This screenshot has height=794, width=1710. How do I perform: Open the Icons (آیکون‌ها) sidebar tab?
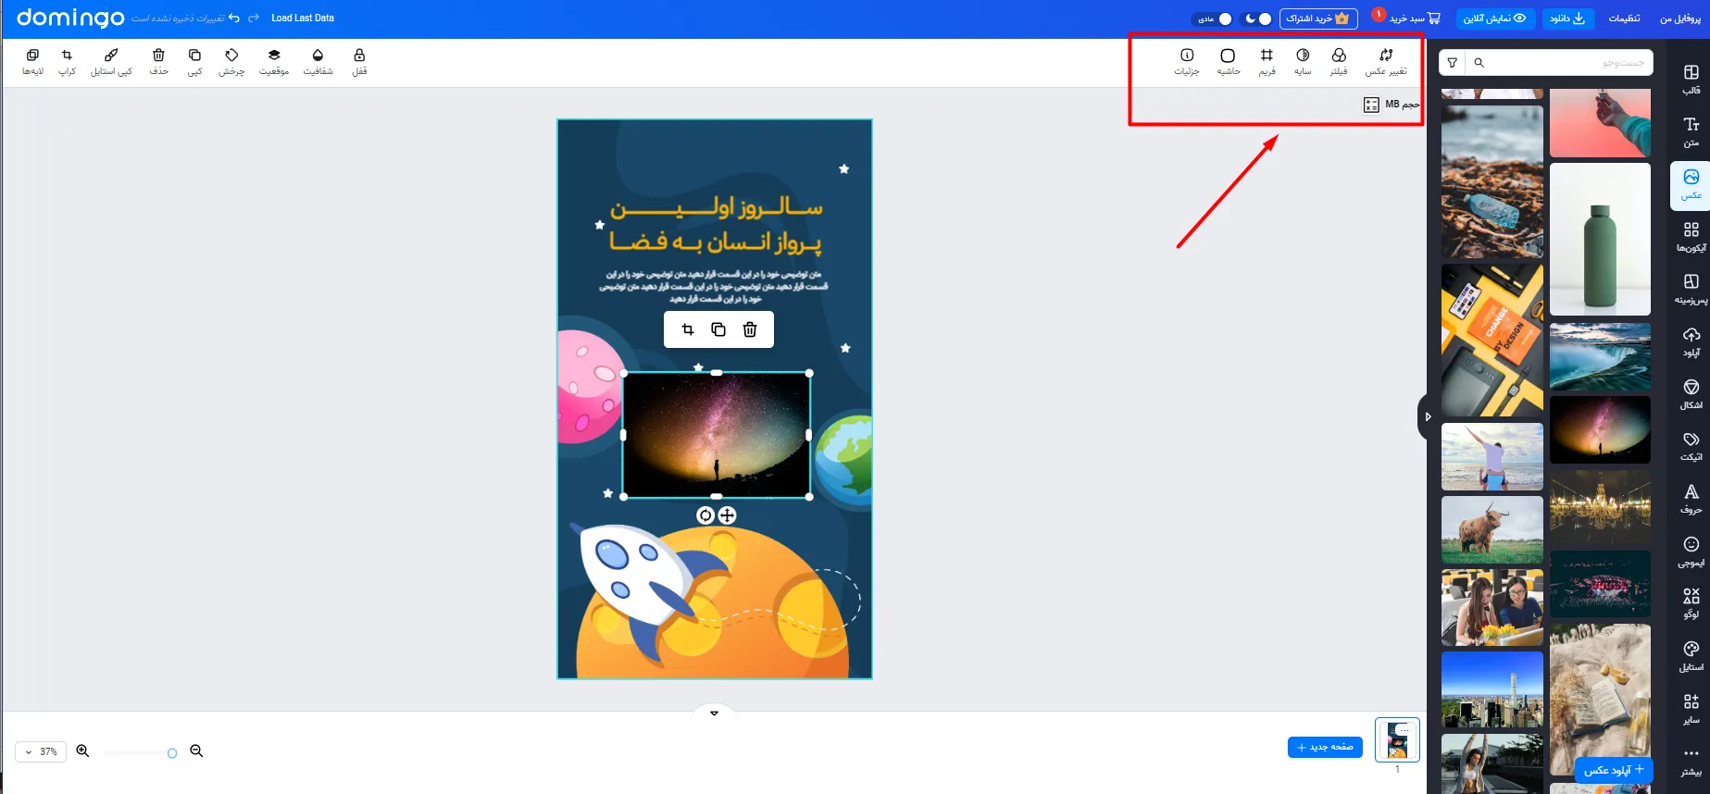click(x=1691, y=237)
